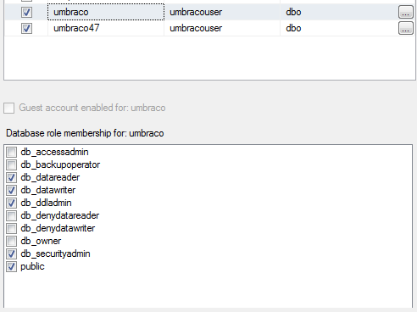Uncheck the map checkbox for umbraco database
The height and width of the screenshot is (312, 417).
26,12
